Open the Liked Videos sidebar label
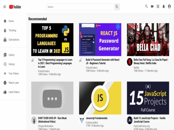This screenshot has width=174, height=130. point(14,92)
